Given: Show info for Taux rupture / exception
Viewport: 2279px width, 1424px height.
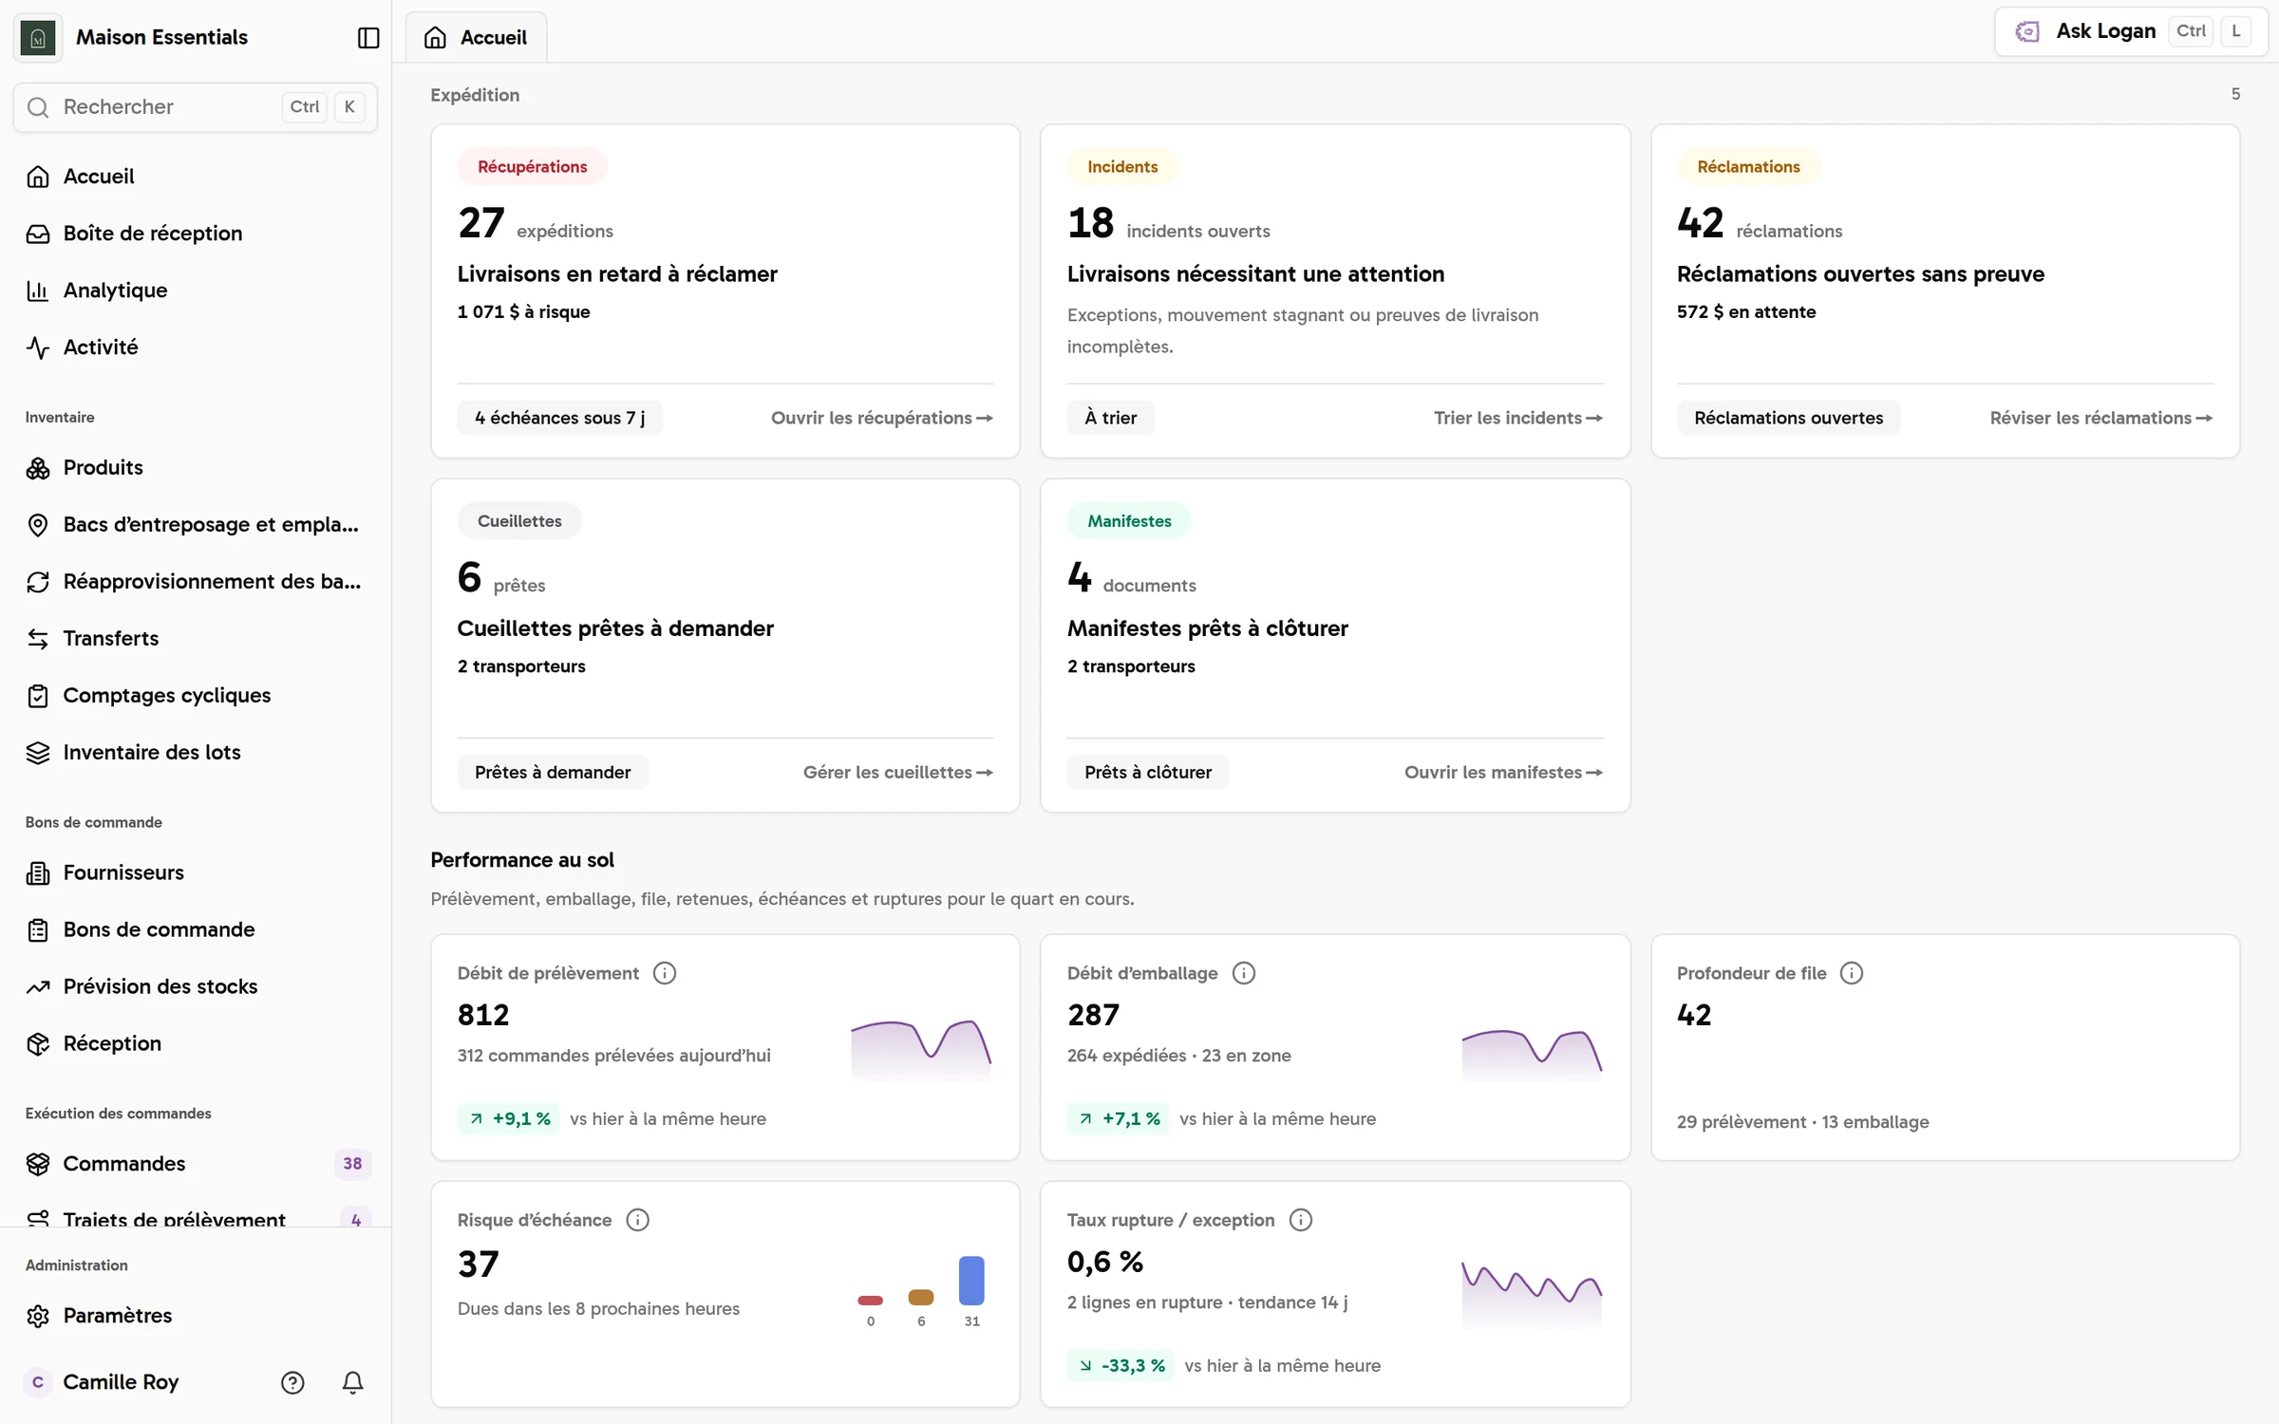Looking at the screenshot, I should [1301, 1220].
